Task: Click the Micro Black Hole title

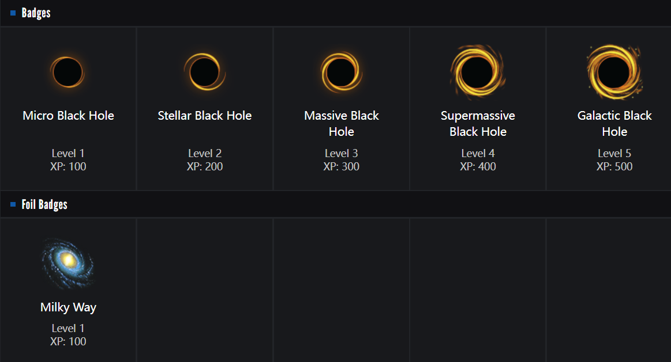Action: tap(68, 116)
